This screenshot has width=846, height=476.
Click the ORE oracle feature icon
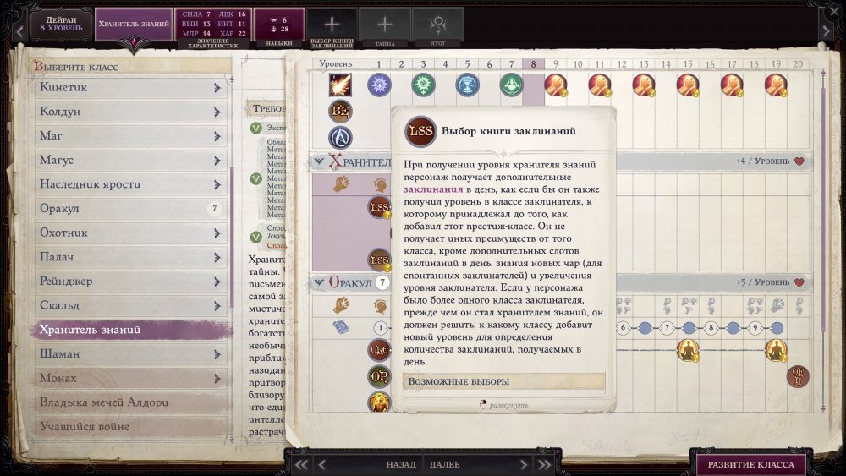(379, 350)
